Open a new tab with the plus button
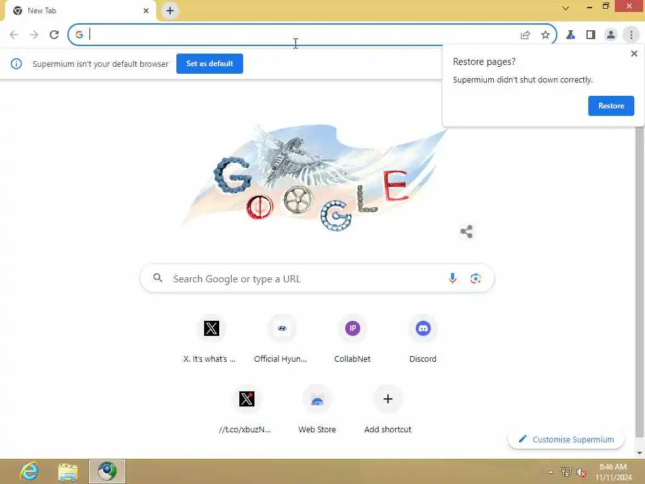Viewport: 645px width, 484px height. click(170, 11)
